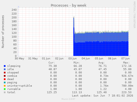Click the '03 Jun' x-axis date label
Screen dimensions: 137x102
(x=72, y=59)
